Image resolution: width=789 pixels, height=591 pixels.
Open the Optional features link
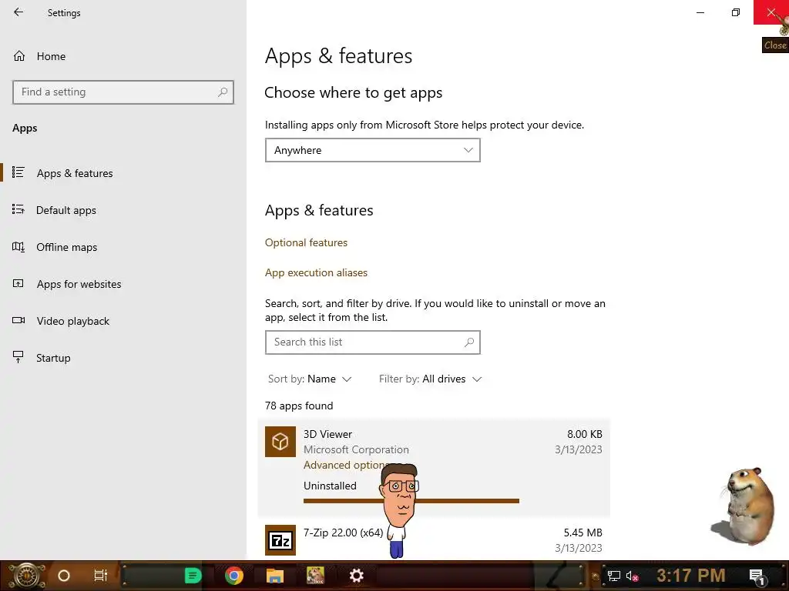[306, 242]
